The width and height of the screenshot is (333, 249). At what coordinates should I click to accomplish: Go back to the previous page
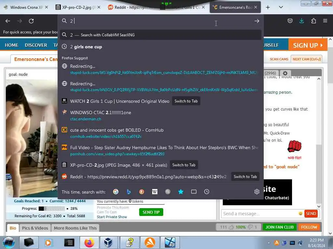(x=8, y=21)
